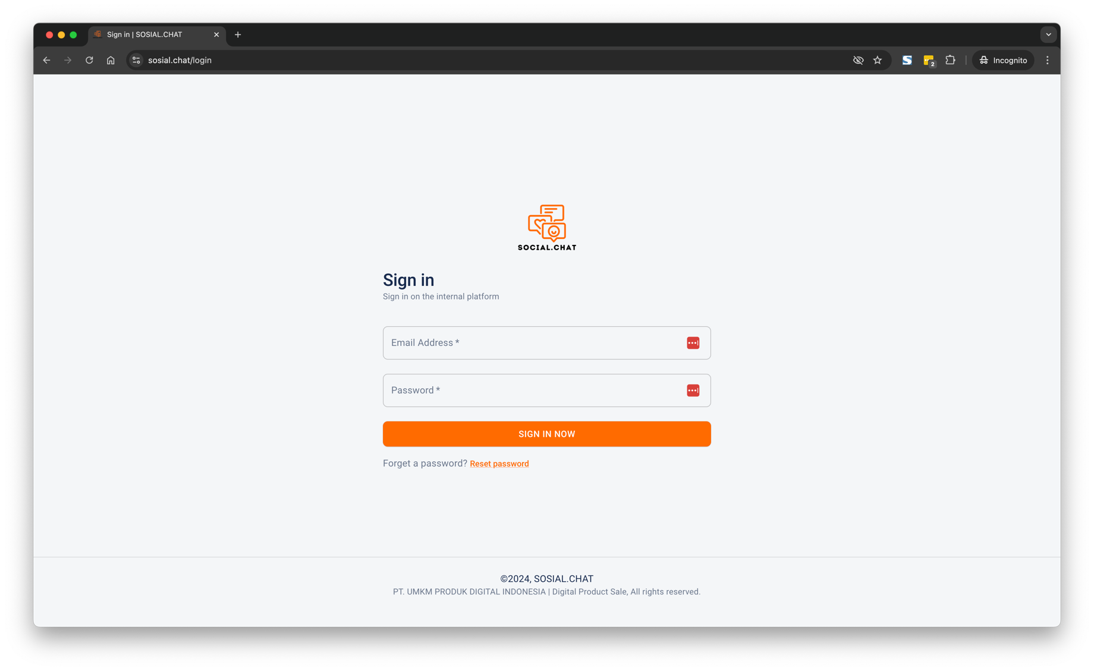Bookmark this page with the star icon
This screenshot has width=1094, height=671.
pos(878,60)
